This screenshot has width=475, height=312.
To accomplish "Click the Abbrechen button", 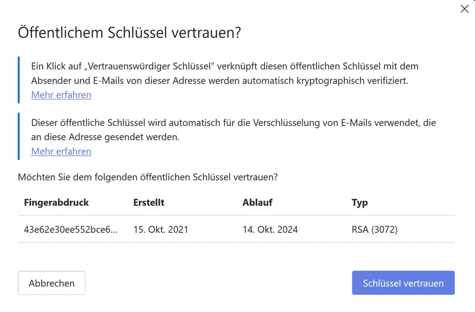I will point(52,283).
